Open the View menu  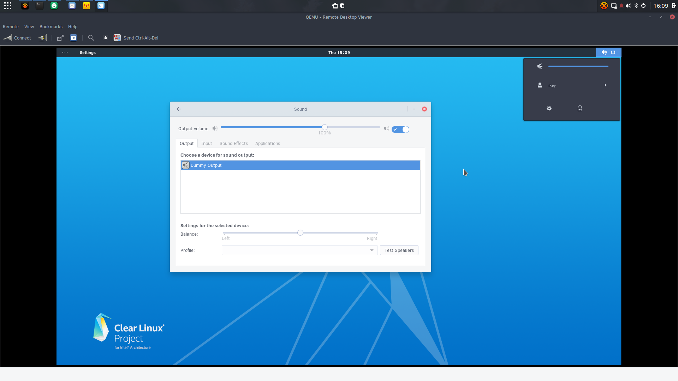(29, 27)
